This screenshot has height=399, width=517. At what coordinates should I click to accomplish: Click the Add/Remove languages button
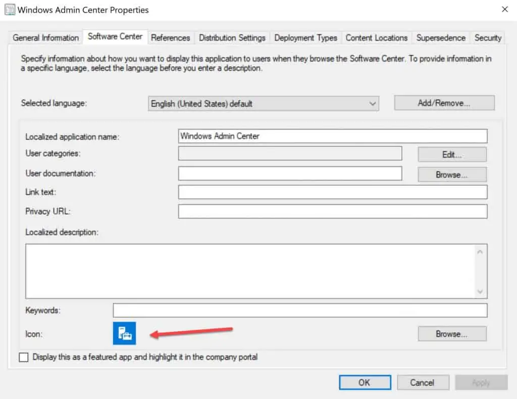[444, 103]
